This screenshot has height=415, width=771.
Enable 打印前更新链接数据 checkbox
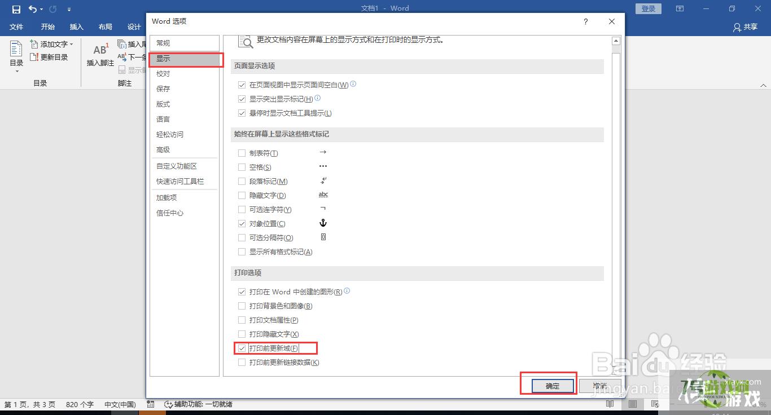click(x=242, y=363)
